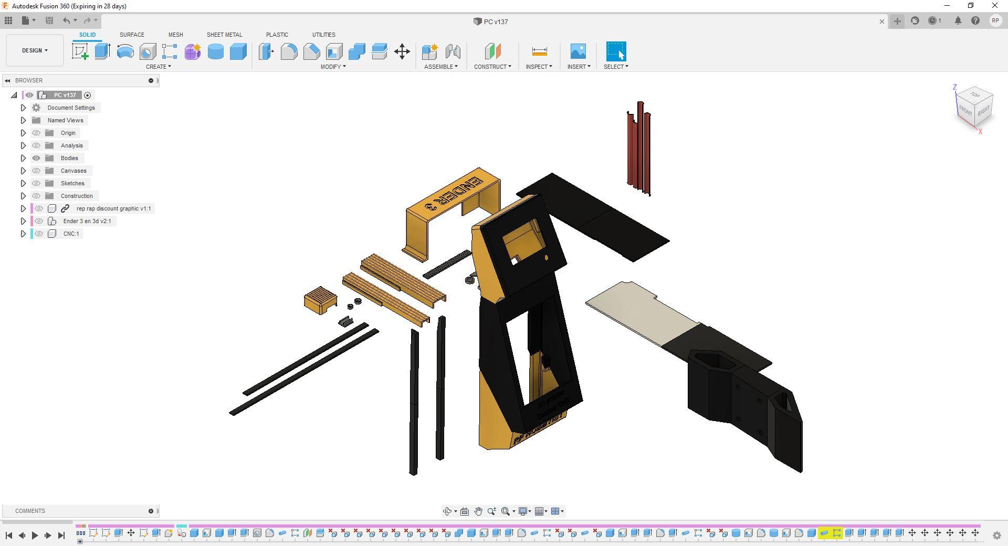The height and width of the screenshot is (546, 1008).
Task: Pick the Hole tool
Action: 148,51
